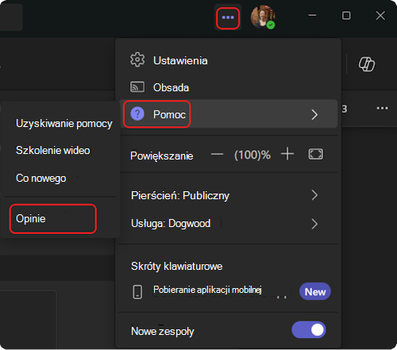The image size is (397, 350).
Task: Toggle the Nowe zespoły switch
Action: (x=309, y=329)
